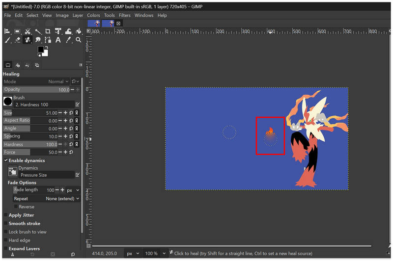
Task: Increase brush Size with the plus button
Action: (65, 113)
